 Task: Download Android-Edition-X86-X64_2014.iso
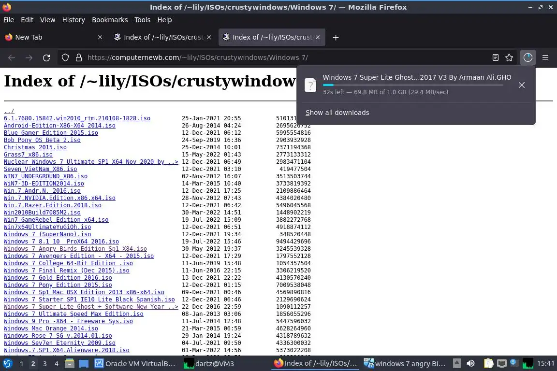(59, 125)
